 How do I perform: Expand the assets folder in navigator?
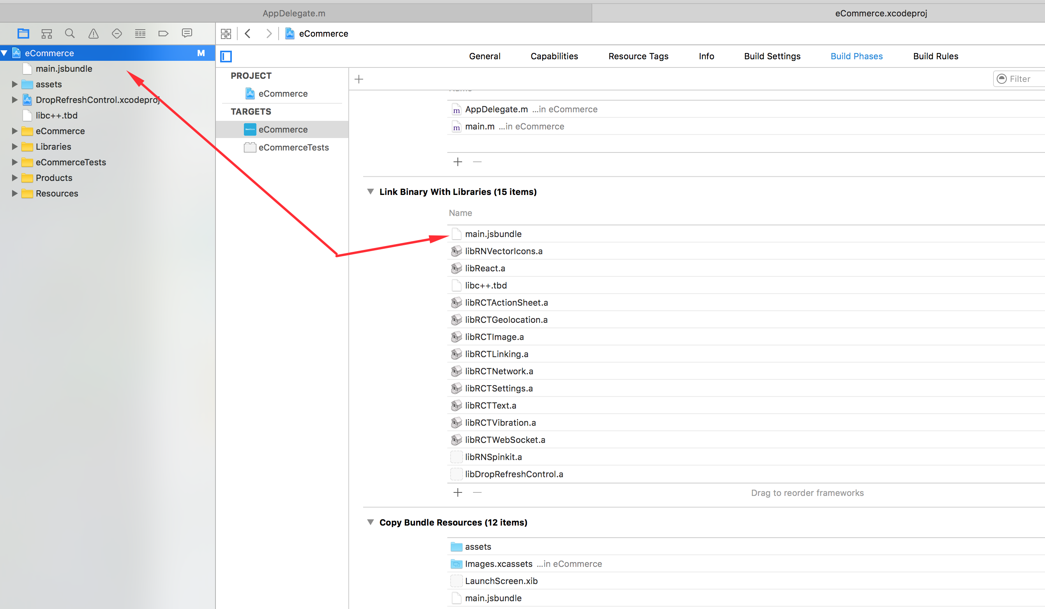point(14,84)
